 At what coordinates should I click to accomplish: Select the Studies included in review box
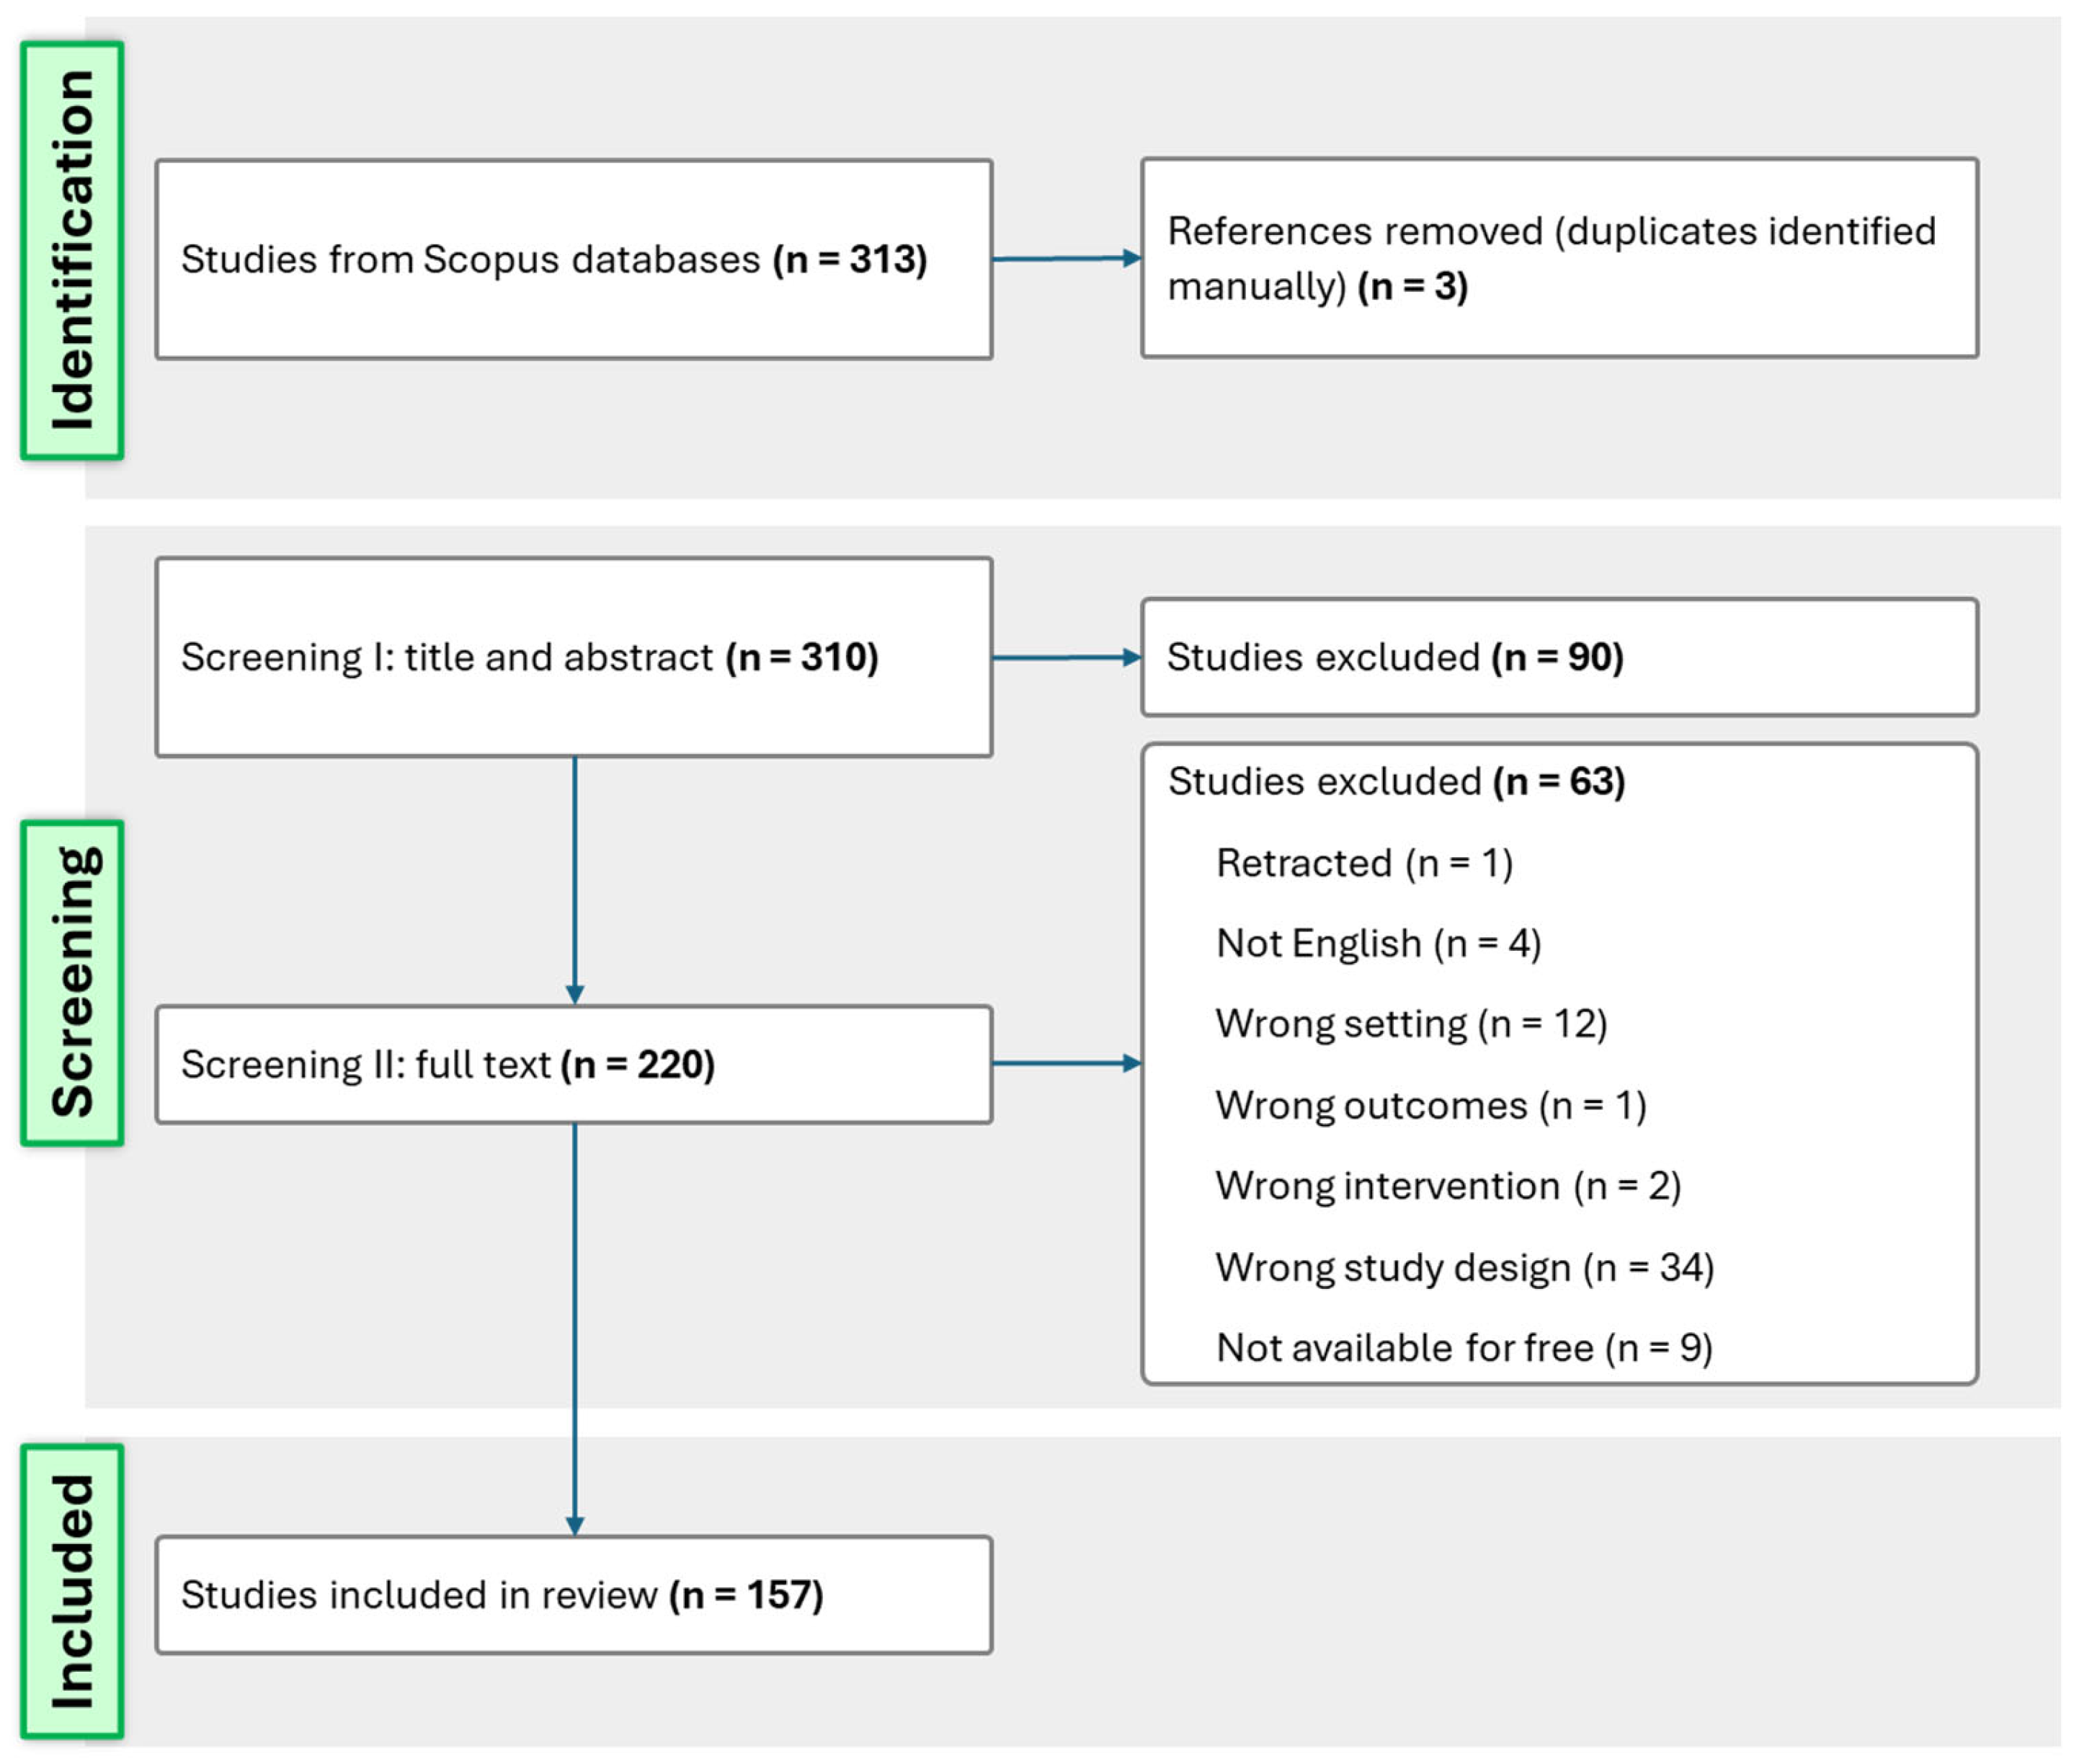point(574,1595)
